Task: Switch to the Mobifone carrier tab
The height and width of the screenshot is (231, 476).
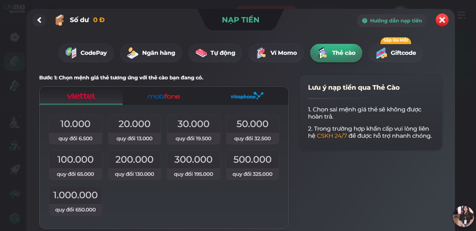Action: pyautogui.click(x=164, y=96)
